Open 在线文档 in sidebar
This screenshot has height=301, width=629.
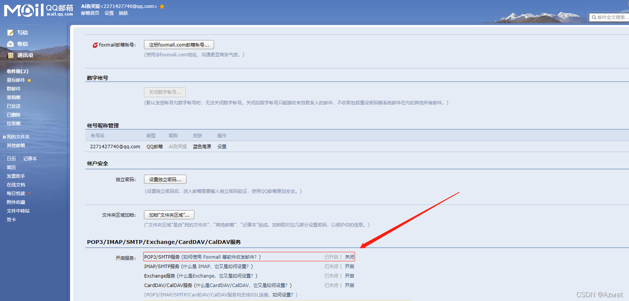(16, 185)
